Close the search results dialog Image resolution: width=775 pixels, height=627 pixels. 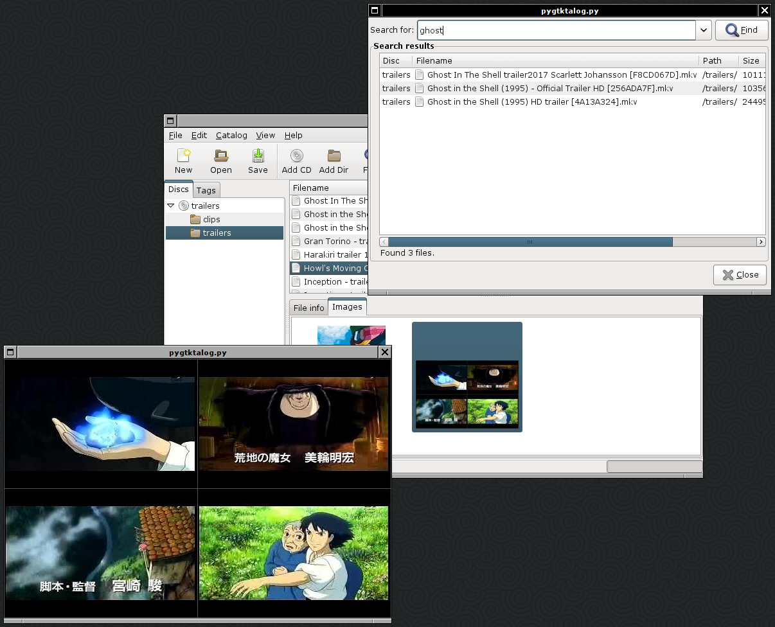point(740,274)
